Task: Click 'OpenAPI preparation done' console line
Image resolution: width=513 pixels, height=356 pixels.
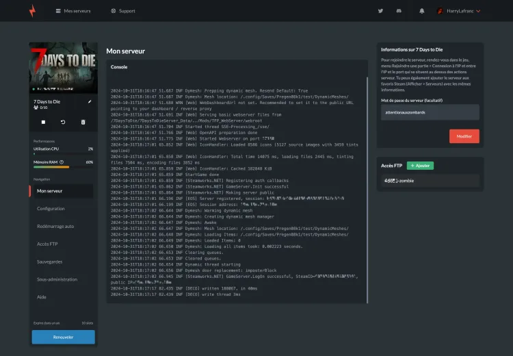Action: 184,133
